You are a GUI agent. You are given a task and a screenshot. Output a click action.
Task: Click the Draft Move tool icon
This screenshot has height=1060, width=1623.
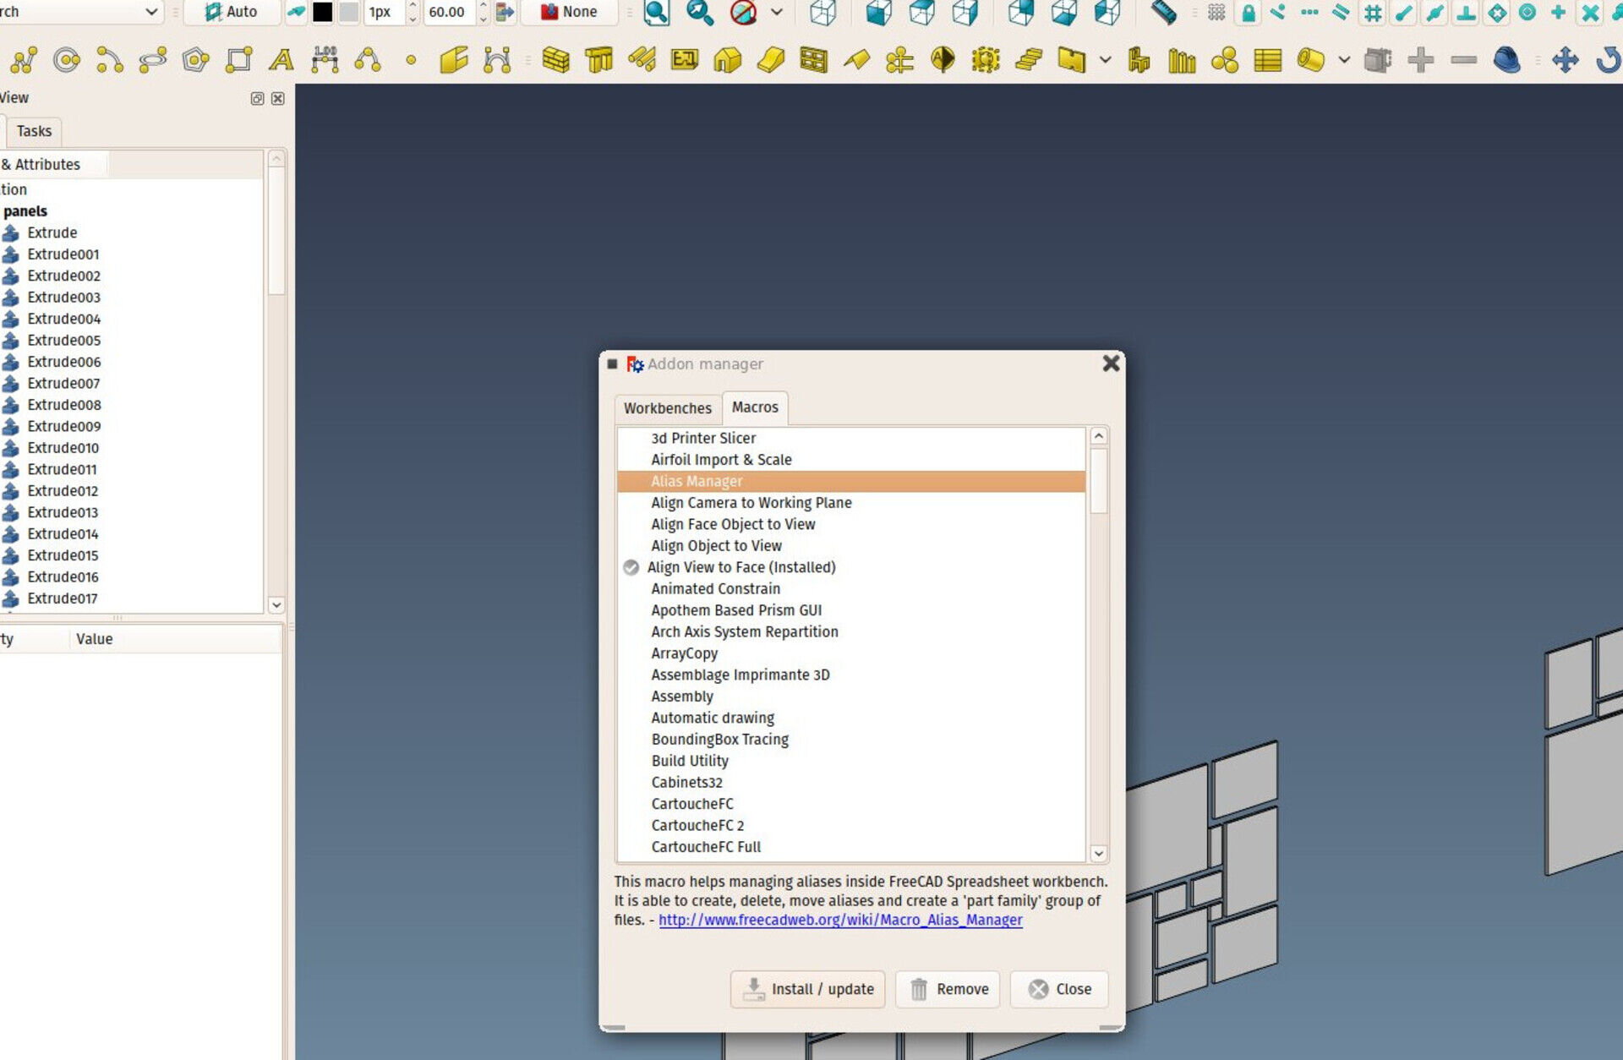1565,60
